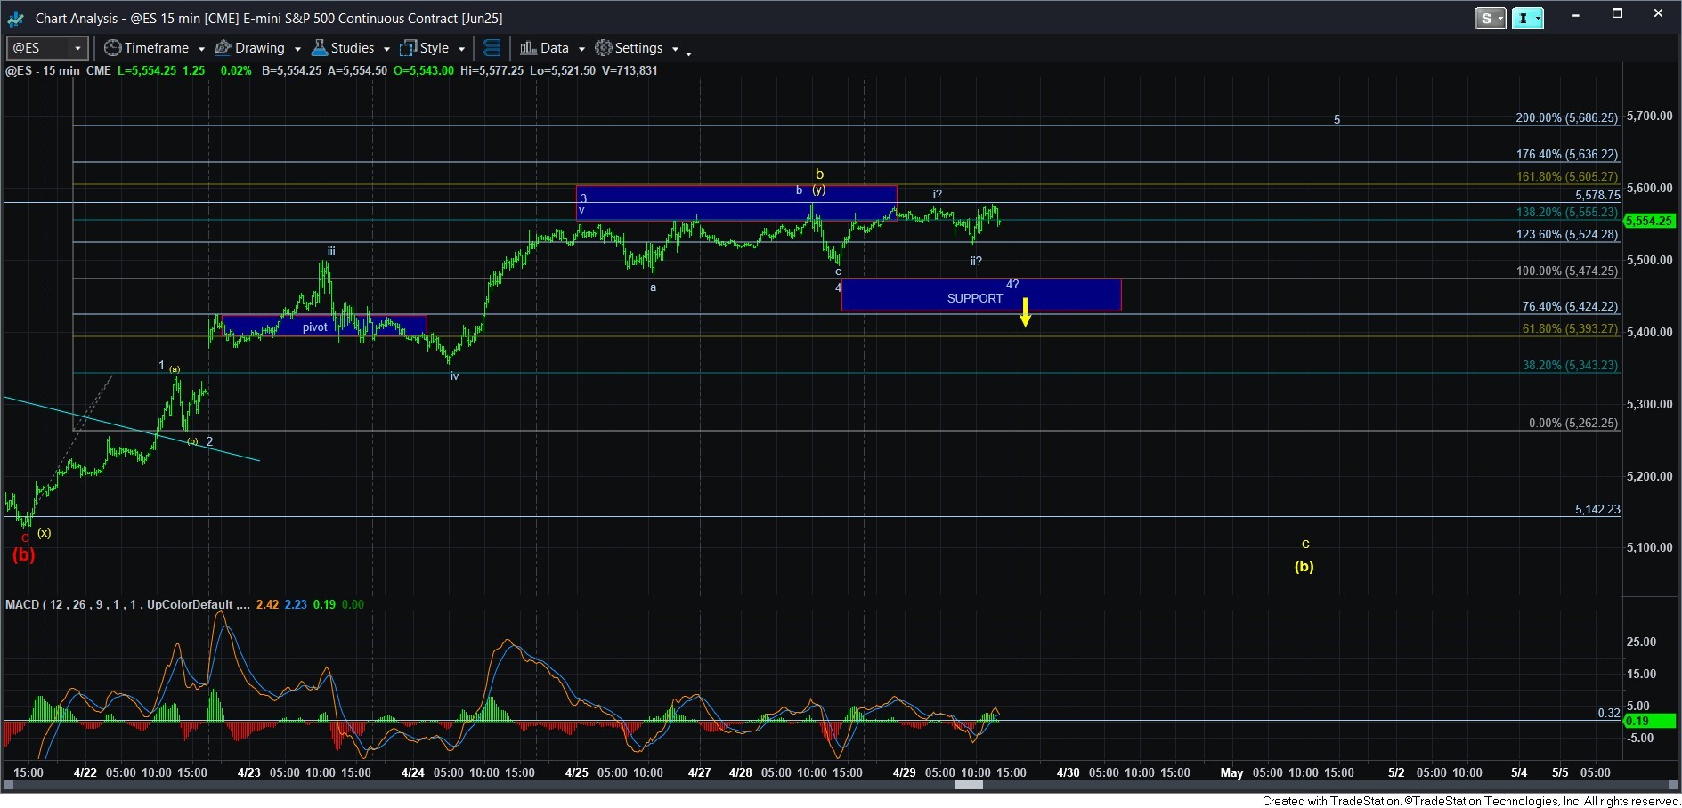Select the blue pivot rectangle
The width and height of the screenshot is (1682, 808).
click(323, 326)
